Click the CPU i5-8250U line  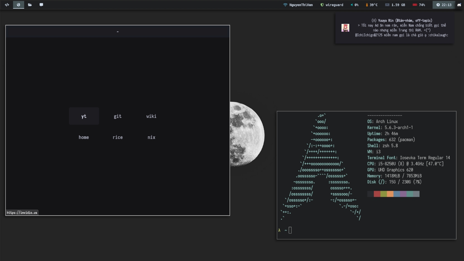click(x=405, y=164)
